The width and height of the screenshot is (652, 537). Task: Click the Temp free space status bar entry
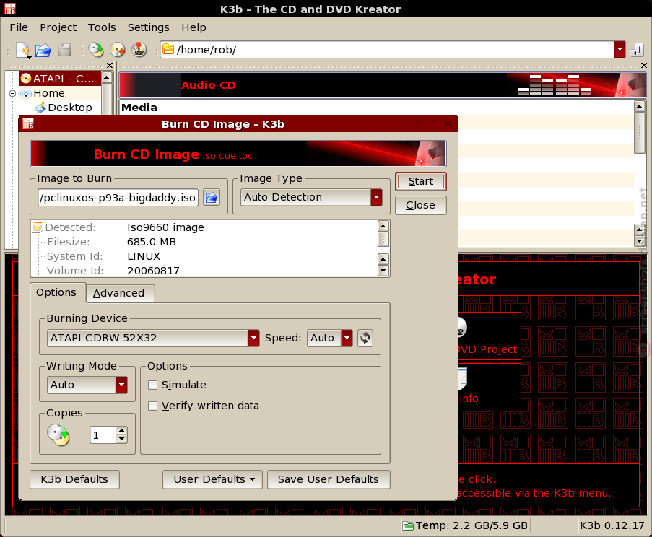[x=465, y=525]
